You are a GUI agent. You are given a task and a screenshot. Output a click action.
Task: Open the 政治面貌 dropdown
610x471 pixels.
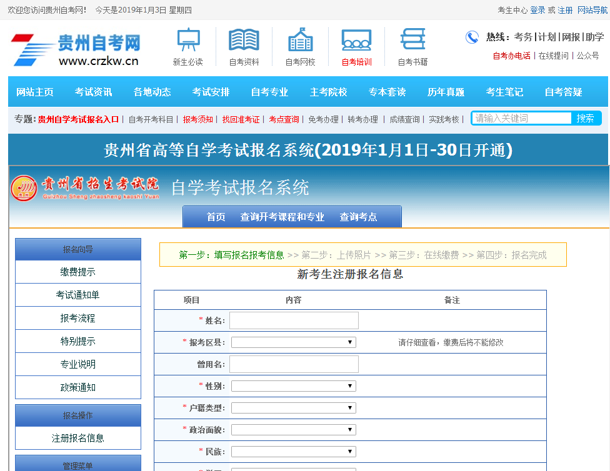(x=293, y=430)
